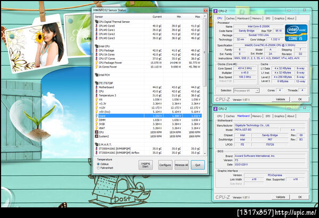Click voltage icon beside +12V row
This screenshot has height=218, width=319.
(96, 107)
